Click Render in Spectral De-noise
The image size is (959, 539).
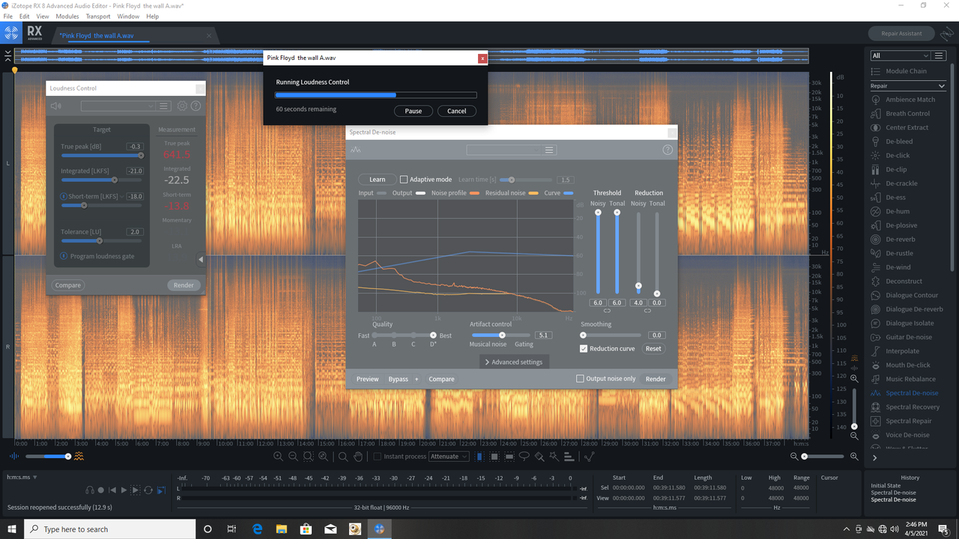point(656,379)
